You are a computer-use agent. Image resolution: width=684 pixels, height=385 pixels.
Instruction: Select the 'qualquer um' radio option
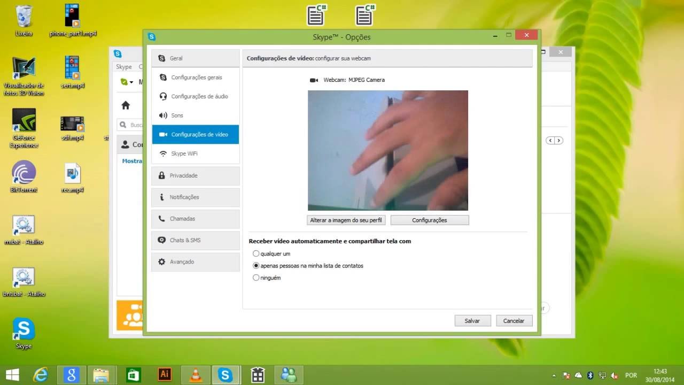pyautogui.click(x=256, y=253)
